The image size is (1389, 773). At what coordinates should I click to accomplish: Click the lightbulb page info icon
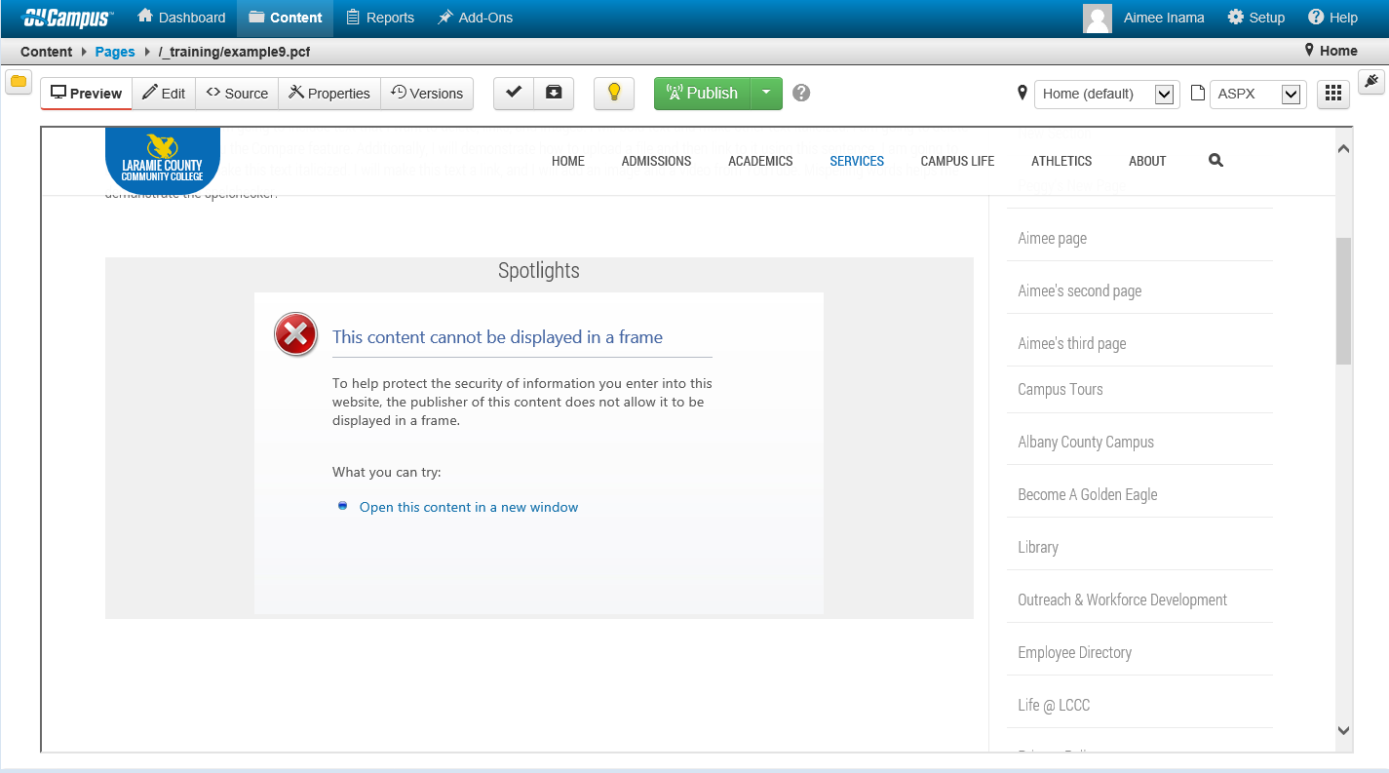click(x=614, y=93)
